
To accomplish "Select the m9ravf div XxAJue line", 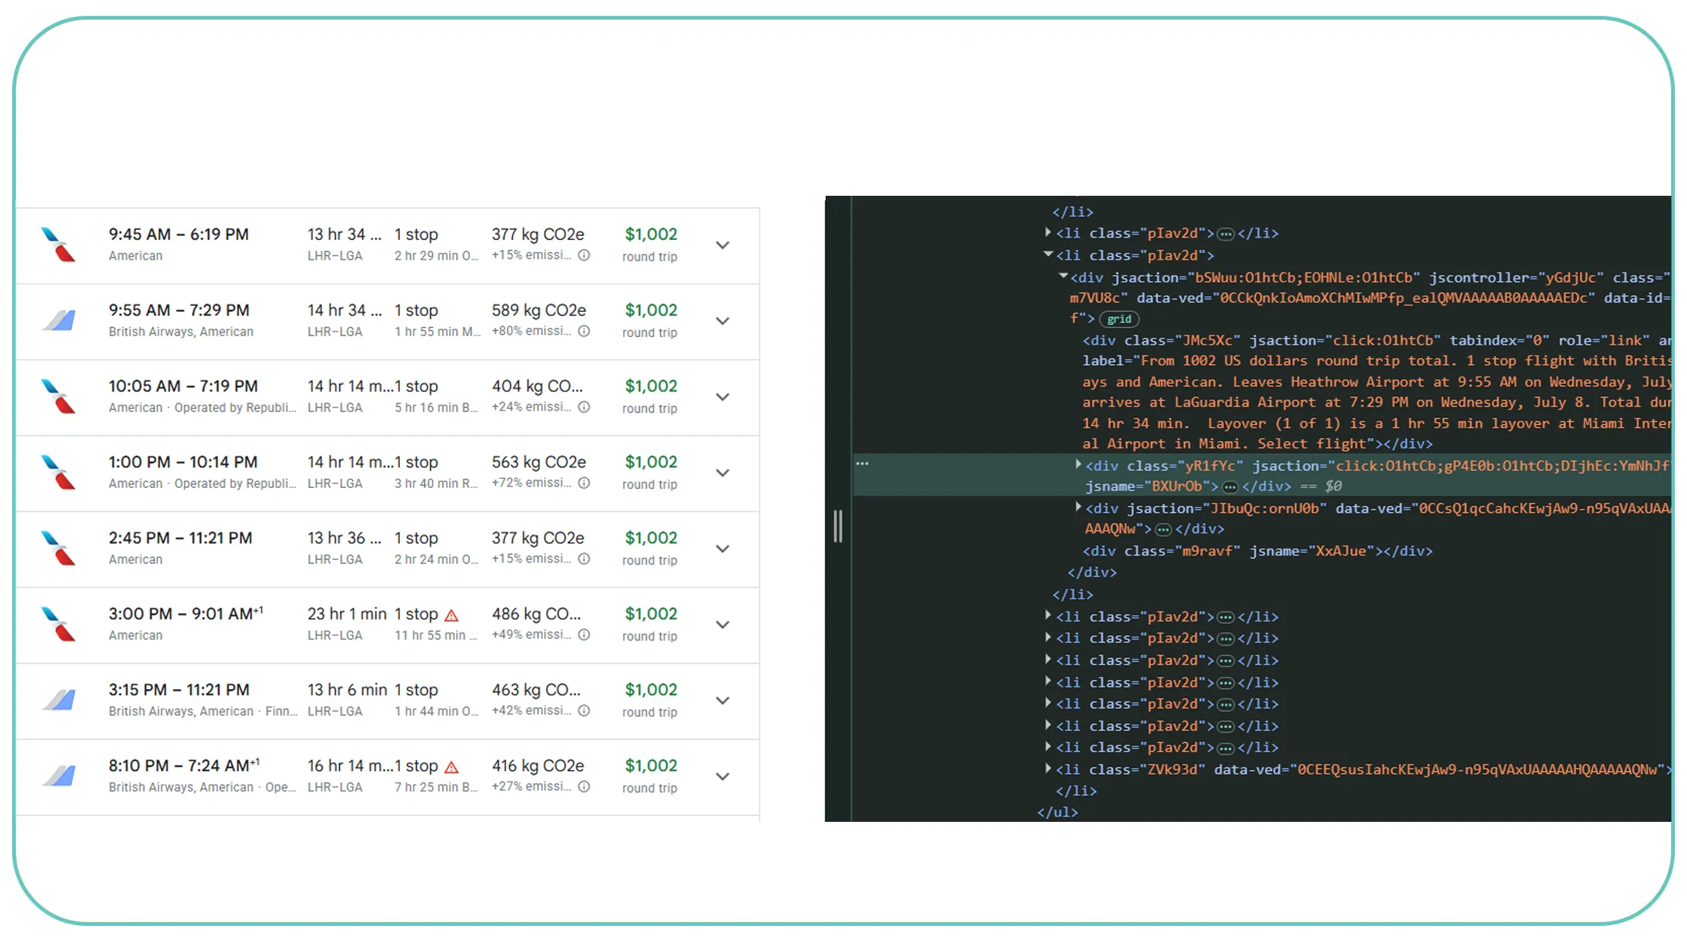I will click(1257, 551).
